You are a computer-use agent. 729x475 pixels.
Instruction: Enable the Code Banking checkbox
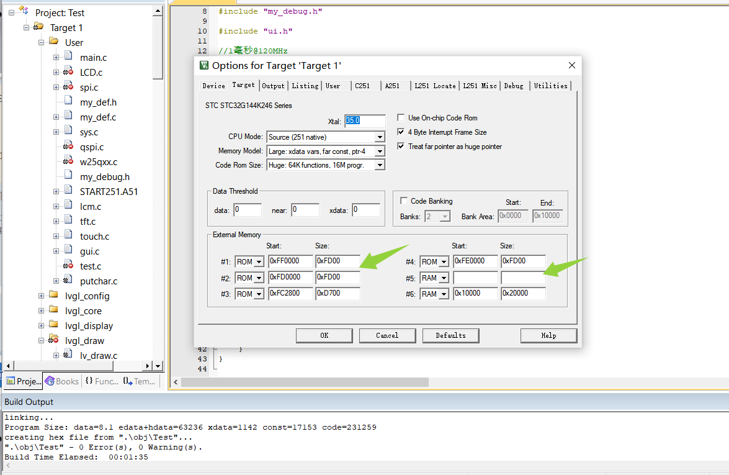pyautogui.click(x=404, y=201)
